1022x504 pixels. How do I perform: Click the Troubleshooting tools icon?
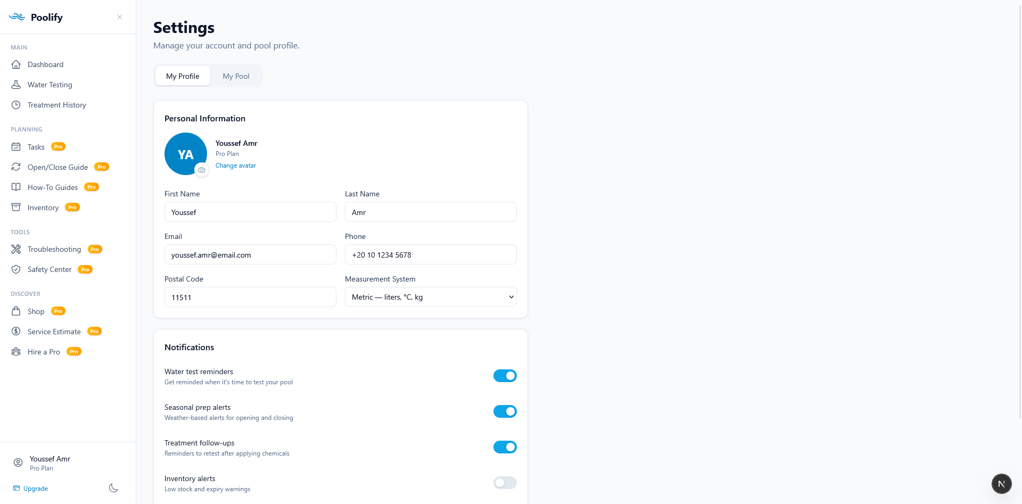(x=17, y=249)
